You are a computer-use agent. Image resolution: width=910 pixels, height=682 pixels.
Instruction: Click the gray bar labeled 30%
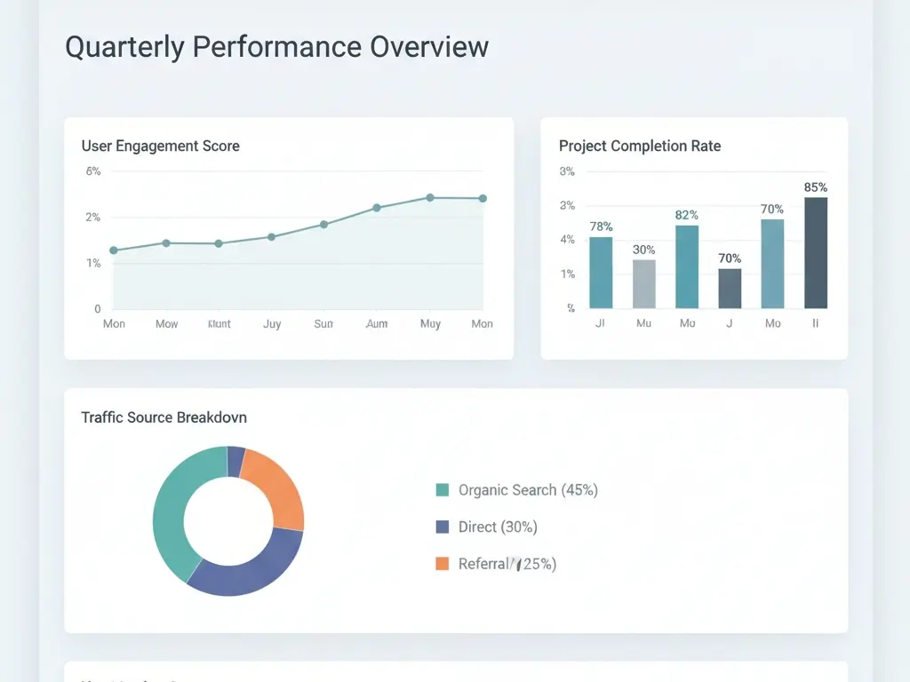coord(643,284)
